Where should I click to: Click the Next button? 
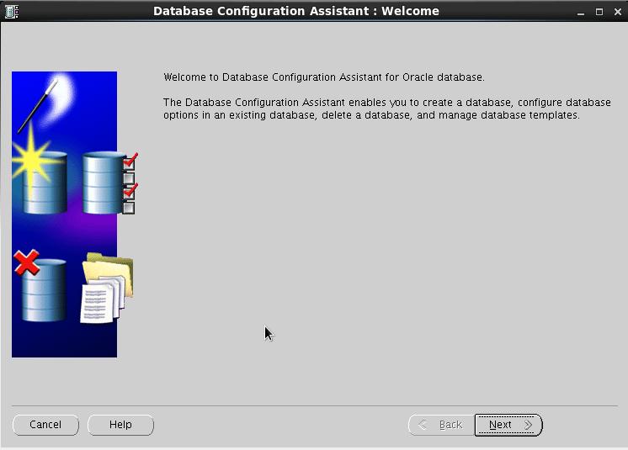(508, 425)
